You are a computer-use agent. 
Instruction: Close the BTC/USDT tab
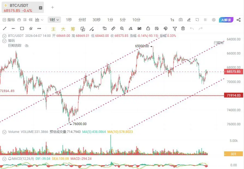point(41,8)
